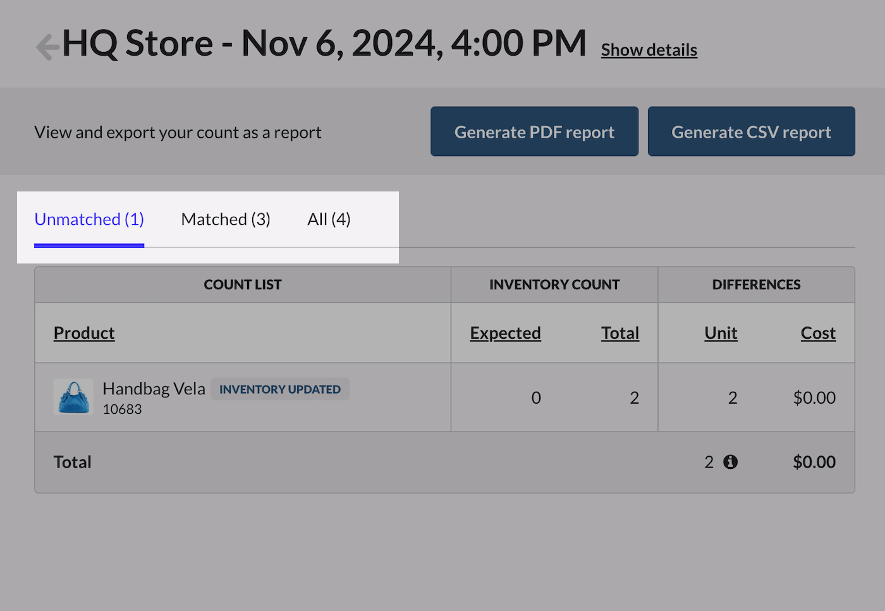Sort by the Cost differences column
Image resolution: width=885 pixels, height=611 pixels.
818,333
